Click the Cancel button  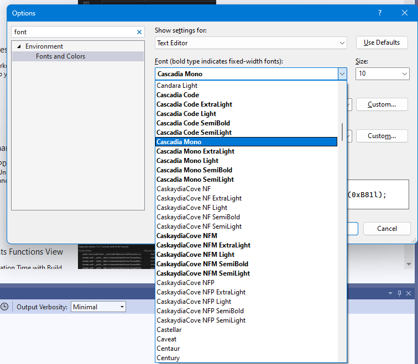pos(387,229)
